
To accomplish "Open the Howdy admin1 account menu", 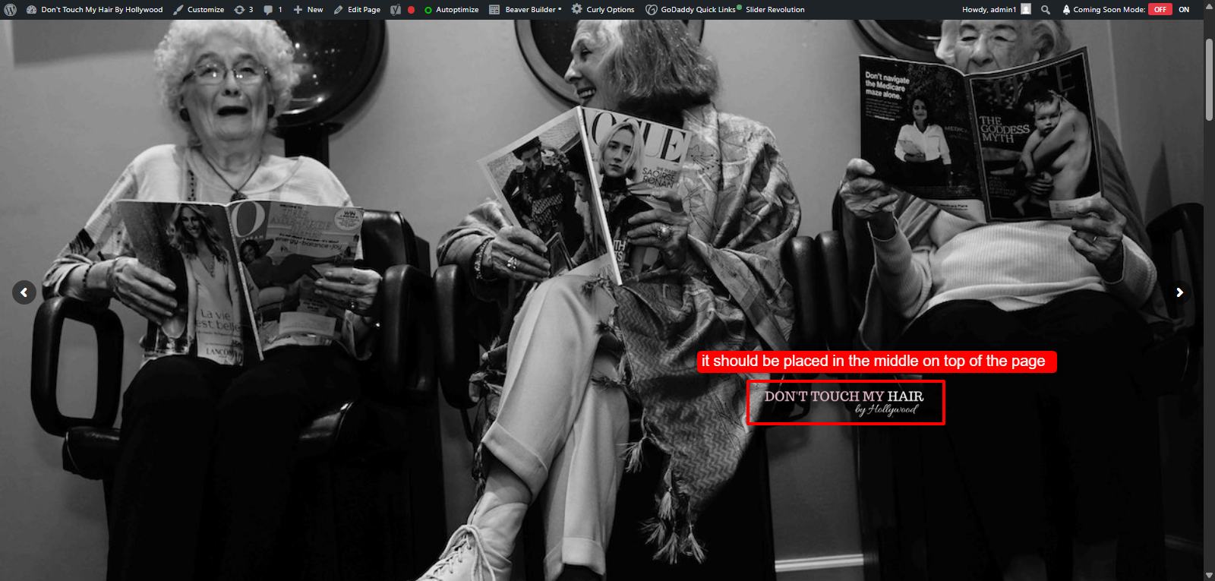I will click(x=996, y=10).
